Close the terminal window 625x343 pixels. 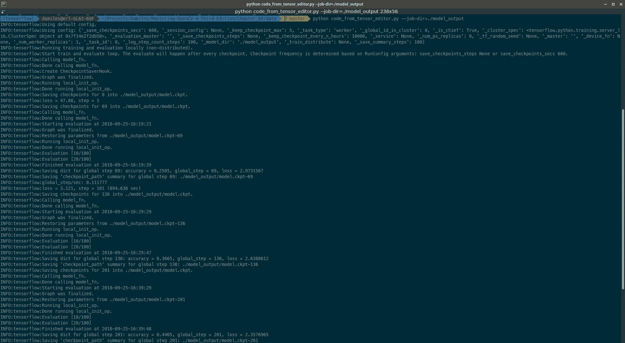pyautogui.click(x=620, y=4)
